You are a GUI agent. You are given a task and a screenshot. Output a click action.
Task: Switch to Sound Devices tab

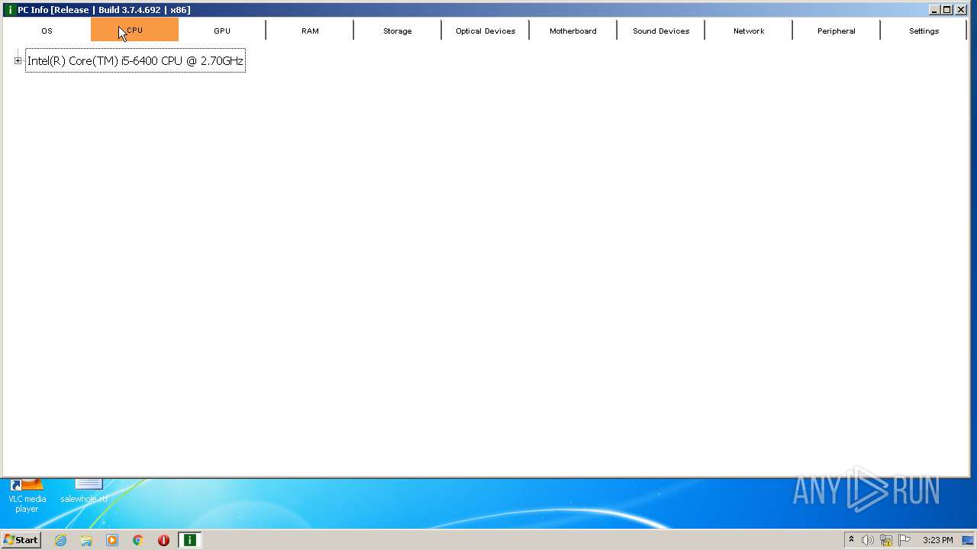(x=661, y=31)
